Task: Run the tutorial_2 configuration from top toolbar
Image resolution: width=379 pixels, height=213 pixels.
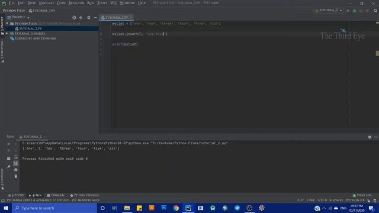Action: tap(348, 11)
